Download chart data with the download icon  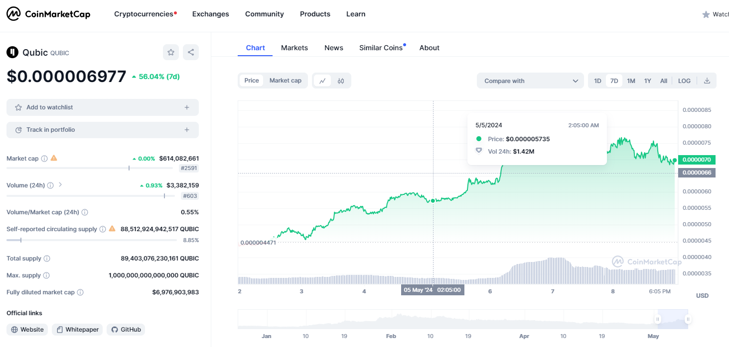pyautogui.click(x=707, y=81)
